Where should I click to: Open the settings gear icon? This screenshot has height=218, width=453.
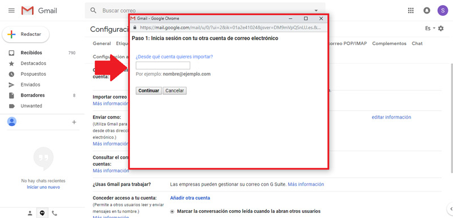tap(441, 28)
